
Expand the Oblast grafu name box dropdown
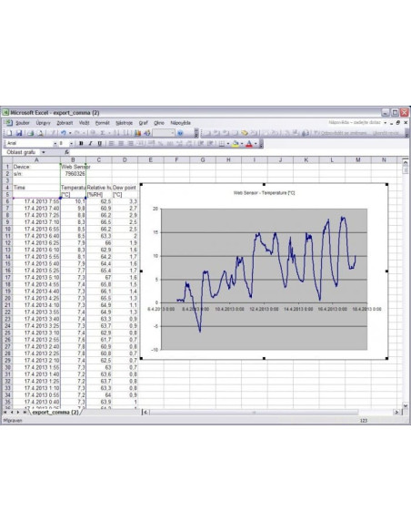(x=44, y=152)
